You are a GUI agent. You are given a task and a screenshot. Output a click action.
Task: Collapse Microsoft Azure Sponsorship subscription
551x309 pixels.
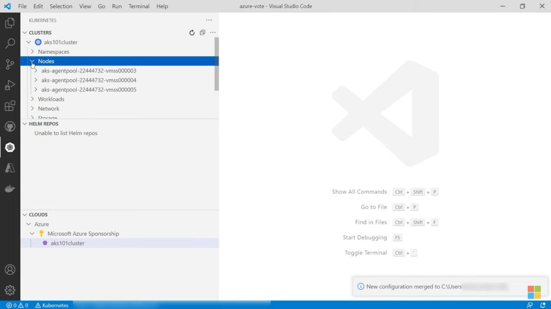tap(32, 234)
